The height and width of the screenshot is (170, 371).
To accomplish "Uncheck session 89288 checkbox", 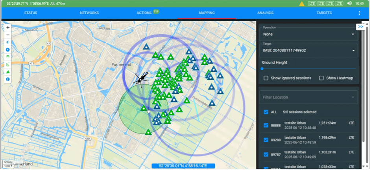I will pos(266,140).
